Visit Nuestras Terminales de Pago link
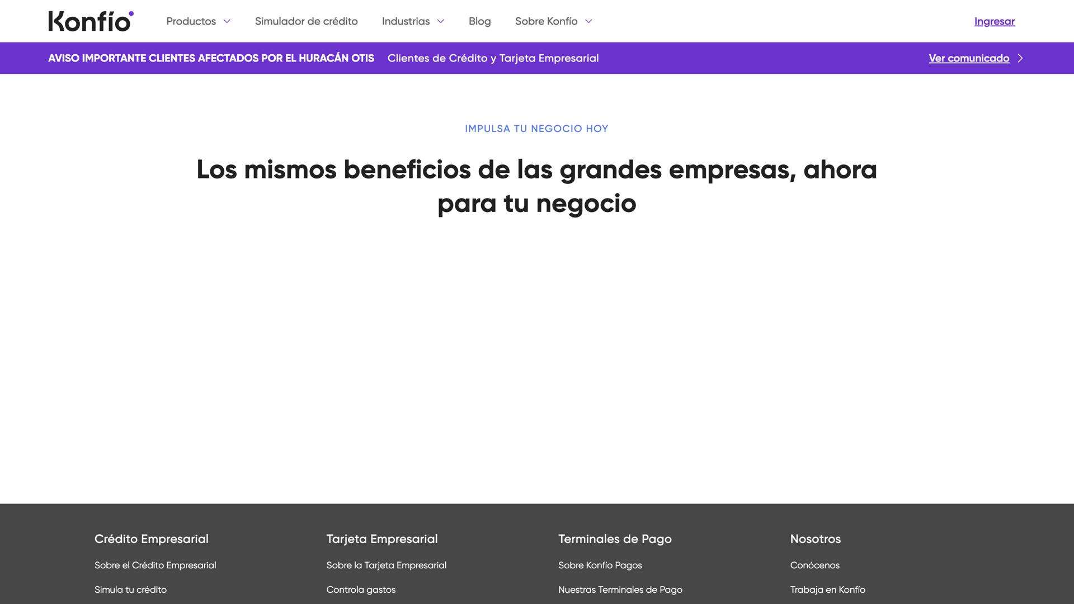Image resolution: width=1074 pixels, height=604 pixels. point(620,589)
